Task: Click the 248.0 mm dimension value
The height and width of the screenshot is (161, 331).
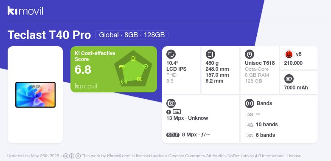Action: (217, 69)
